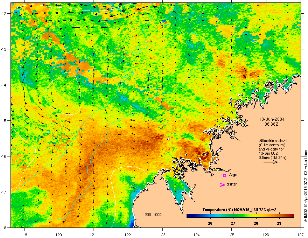Screen dimensions: 308x238
Task: Click the colorbar value 26
Action: tap(210, 223)
